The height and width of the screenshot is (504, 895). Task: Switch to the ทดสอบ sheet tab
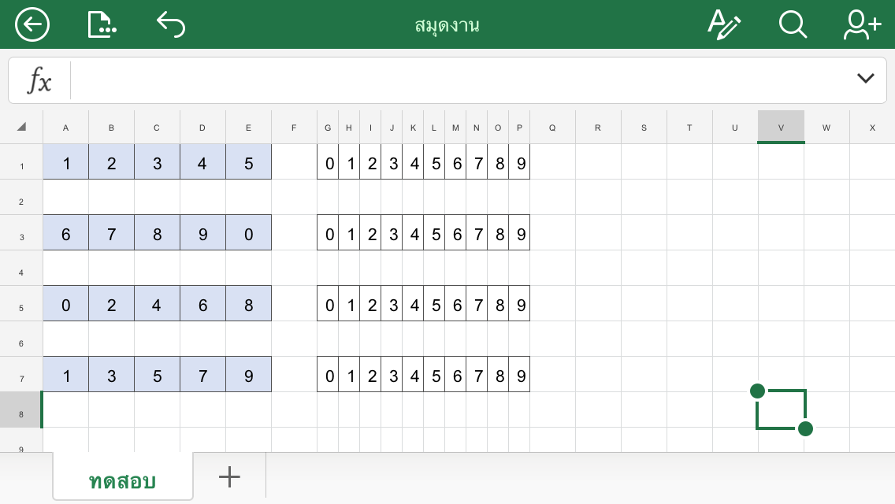pyautogui.click(x=122, y=480)
